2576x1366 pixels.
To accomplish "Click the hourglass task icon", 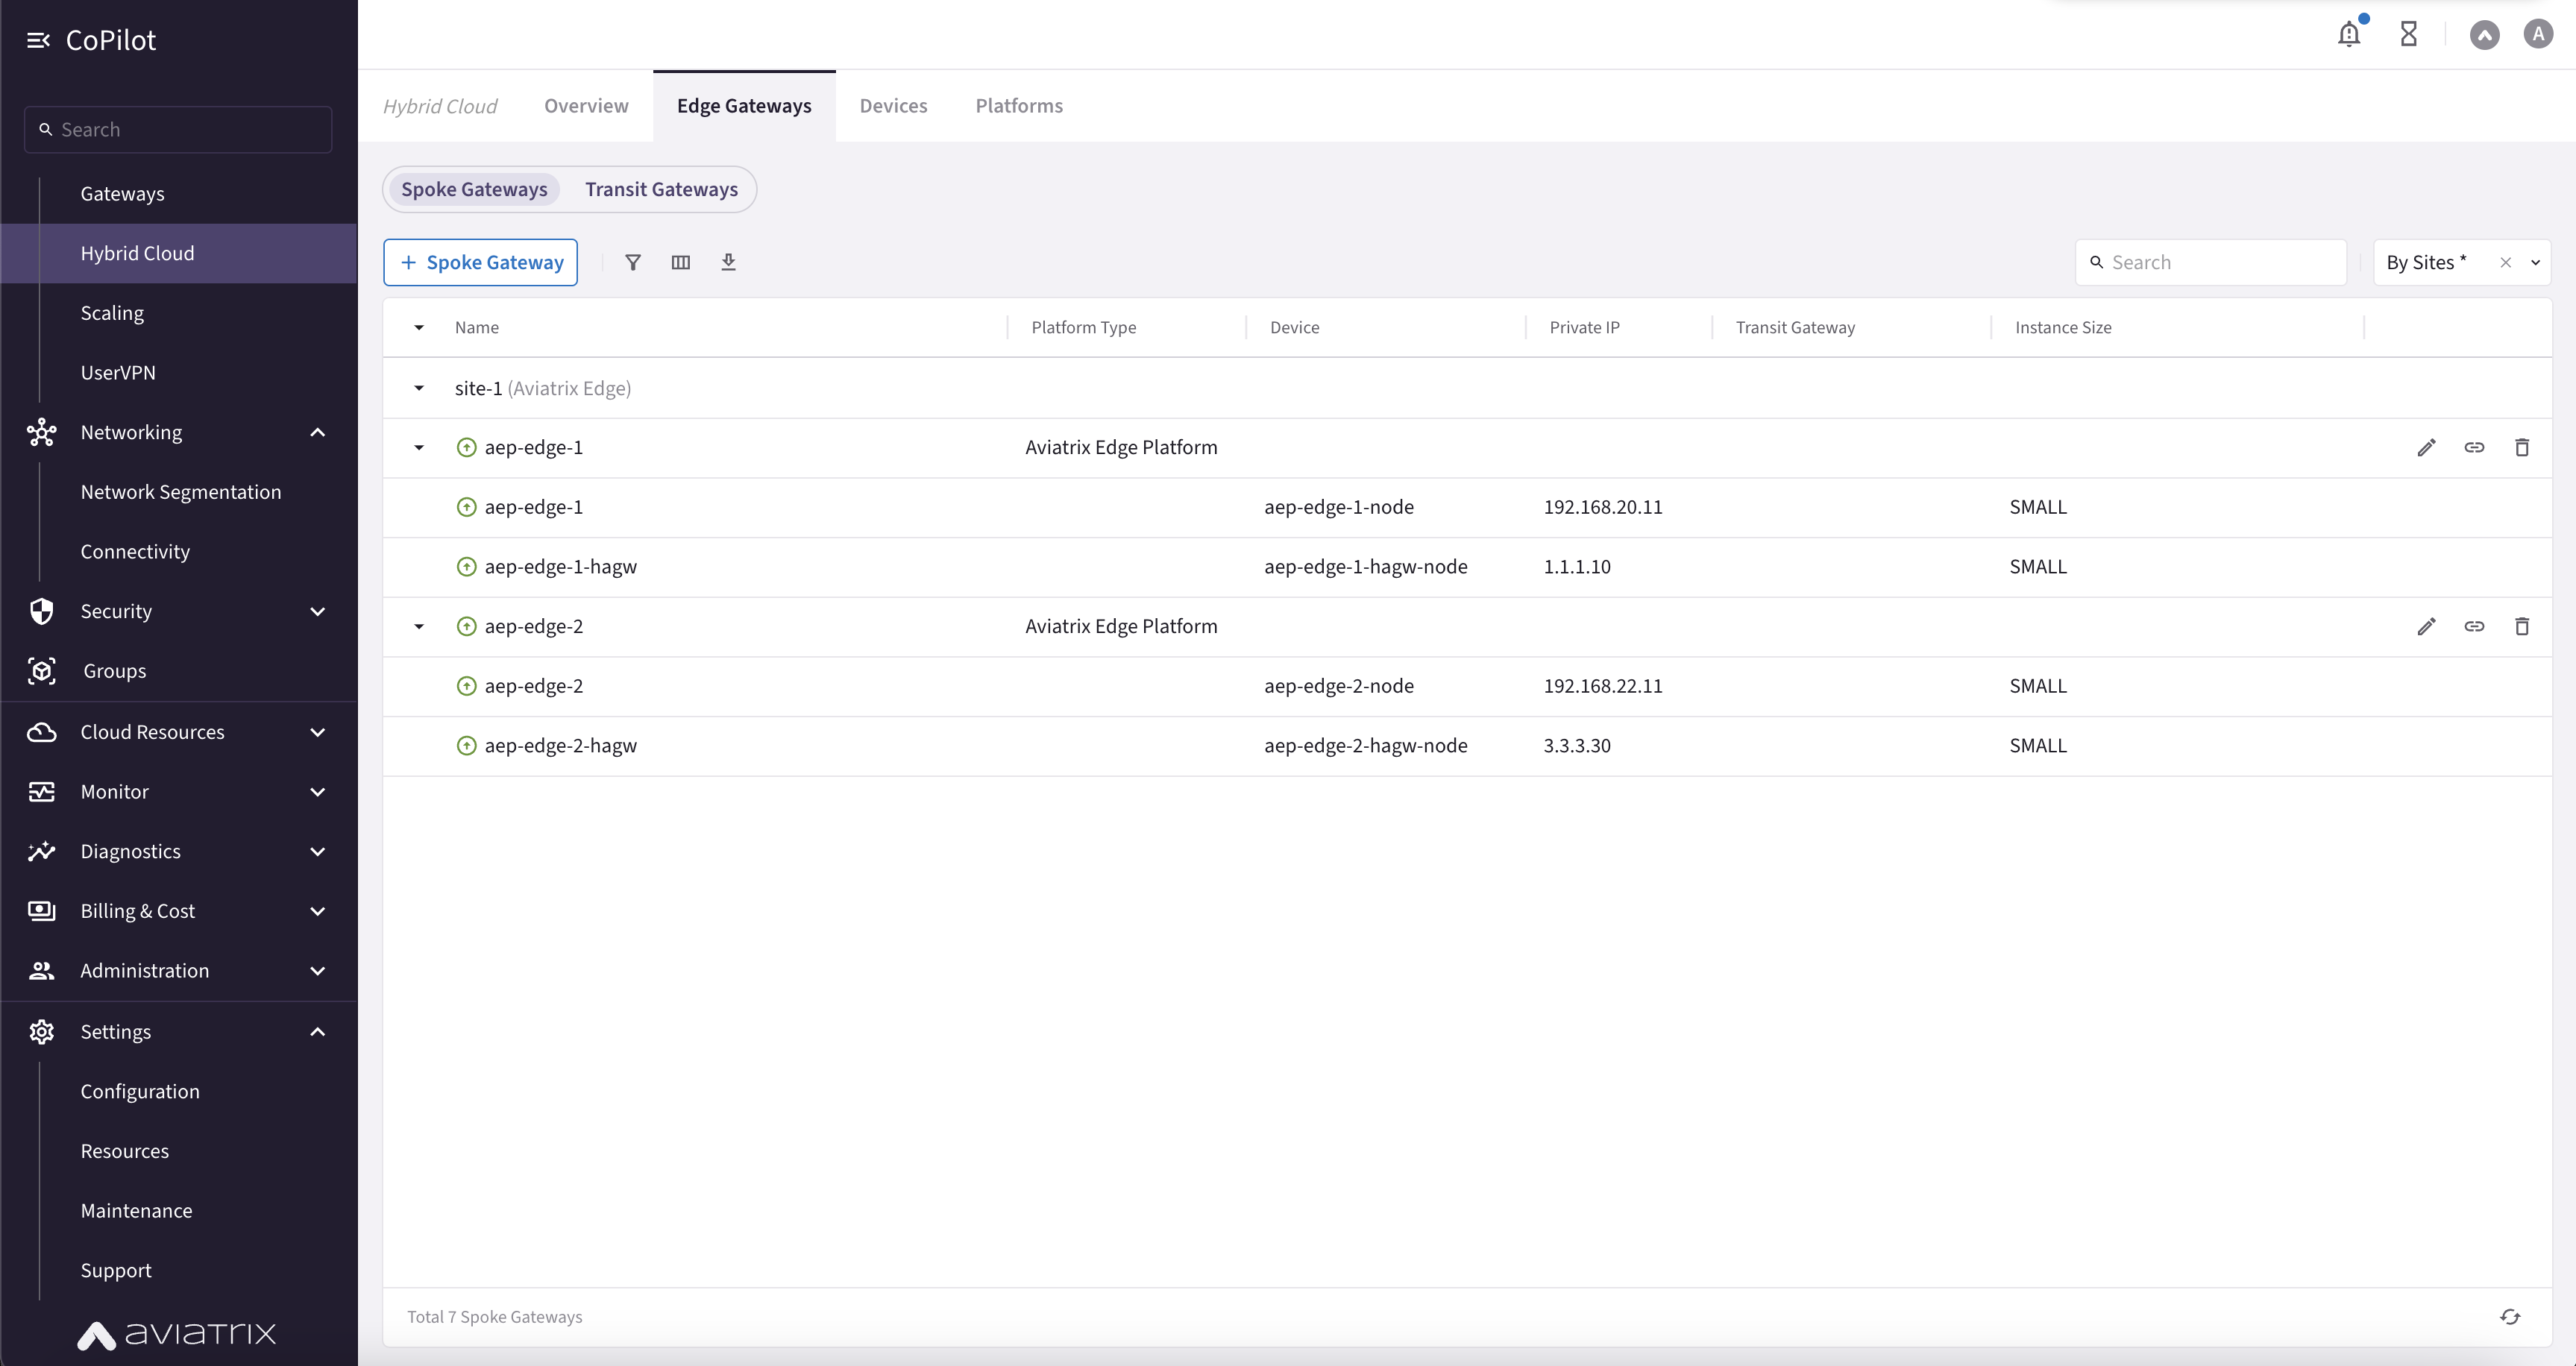I will coord(2408,35).
